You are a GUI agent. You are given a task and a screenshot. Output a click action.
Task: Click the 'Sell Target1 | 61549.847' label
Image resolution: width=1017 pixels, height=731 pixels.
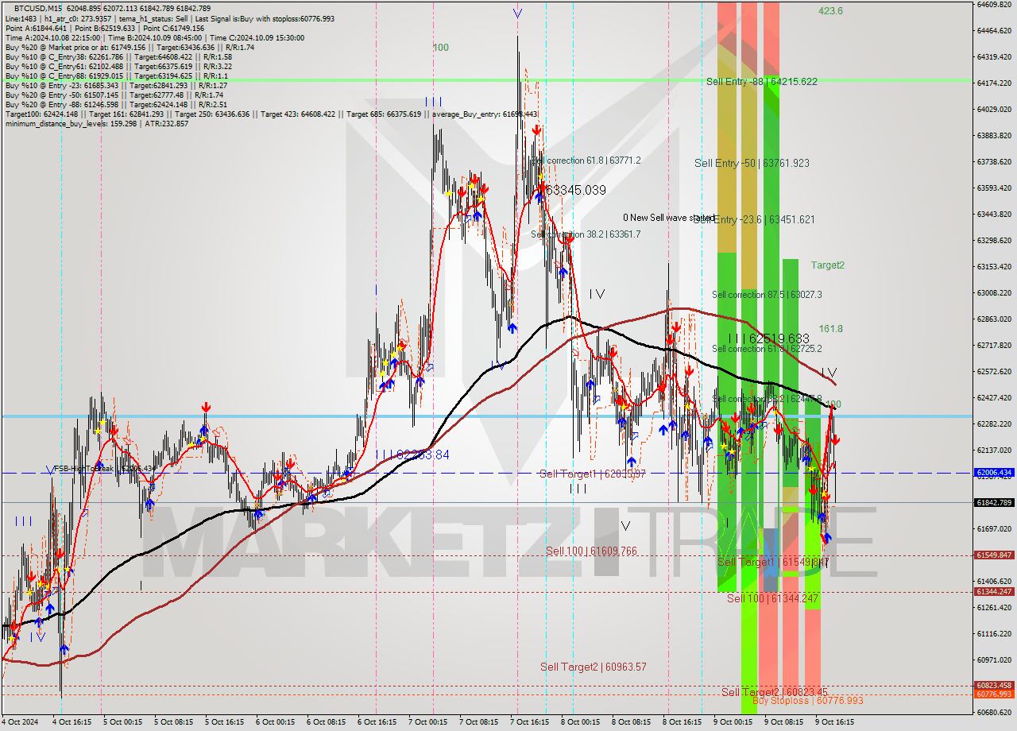[773, 562]
